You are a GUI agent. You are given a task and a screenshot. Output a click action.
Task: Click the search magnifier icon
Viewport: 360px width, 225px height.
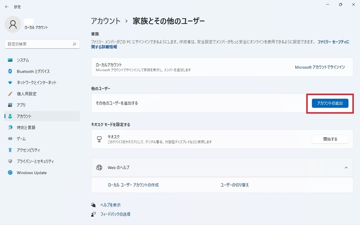pos(74,44)
